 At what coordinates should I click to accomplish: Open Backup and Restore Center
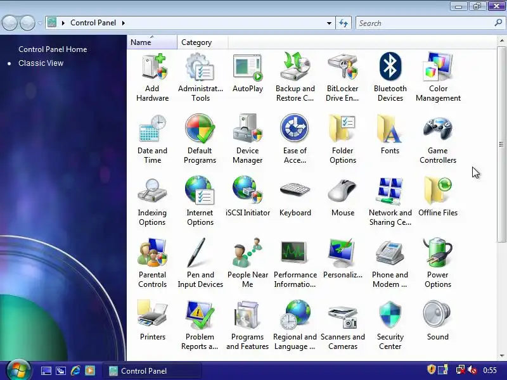295,77
